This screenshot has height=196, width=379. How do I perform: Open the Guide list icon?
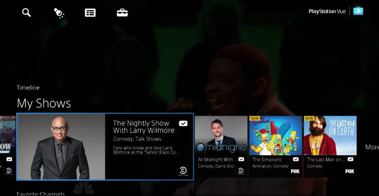pyautogui.click(x=90, y=13)
